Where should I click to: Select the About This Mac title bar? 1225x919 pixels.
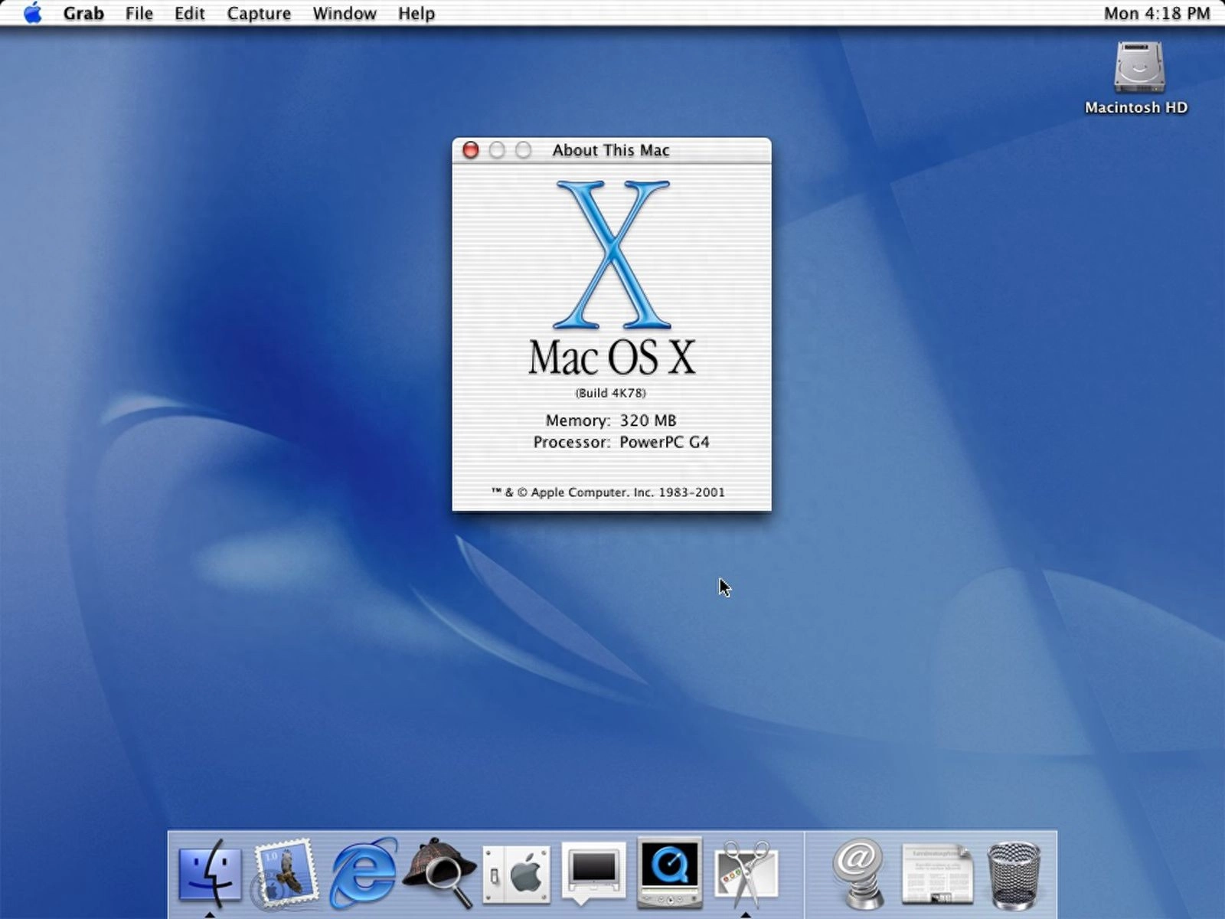610,150
